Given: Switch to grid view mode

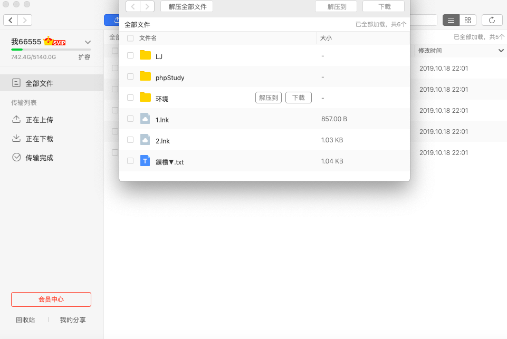Looking at the screenshot, I should (x=467, y=20).
